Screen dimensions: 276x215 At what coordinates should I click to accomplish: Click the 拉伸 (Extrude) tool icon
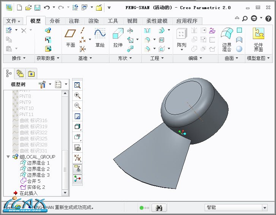(118, 35)
